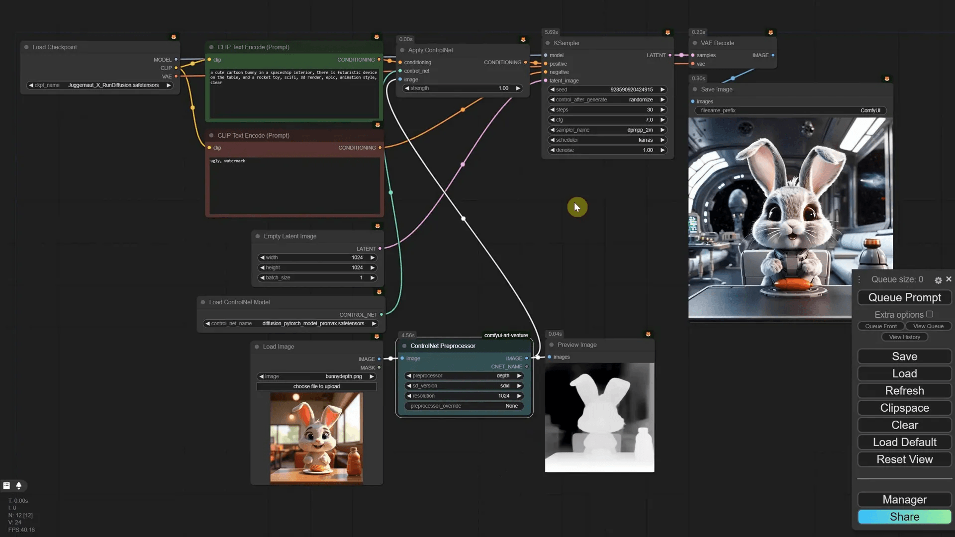Image resolution: width=955 pixels, height=537 pixels.
Task: Collapse the Apply ControlNet node via its title dot
Action: (402, 50)
